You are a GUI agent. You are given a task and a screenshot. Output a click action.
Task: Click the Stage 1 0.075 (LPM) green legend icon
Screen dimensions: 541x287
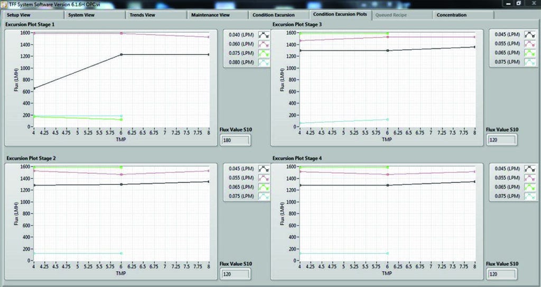[262, 53]
